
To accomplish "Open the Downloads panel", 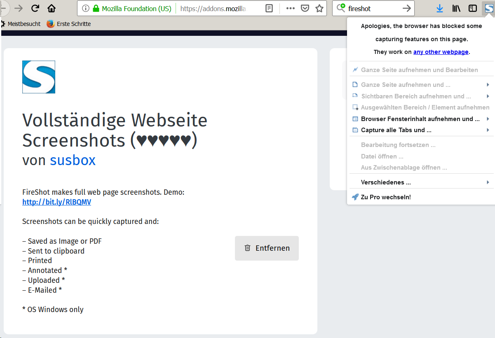I will pyautogui.click(x=440, y=8).
